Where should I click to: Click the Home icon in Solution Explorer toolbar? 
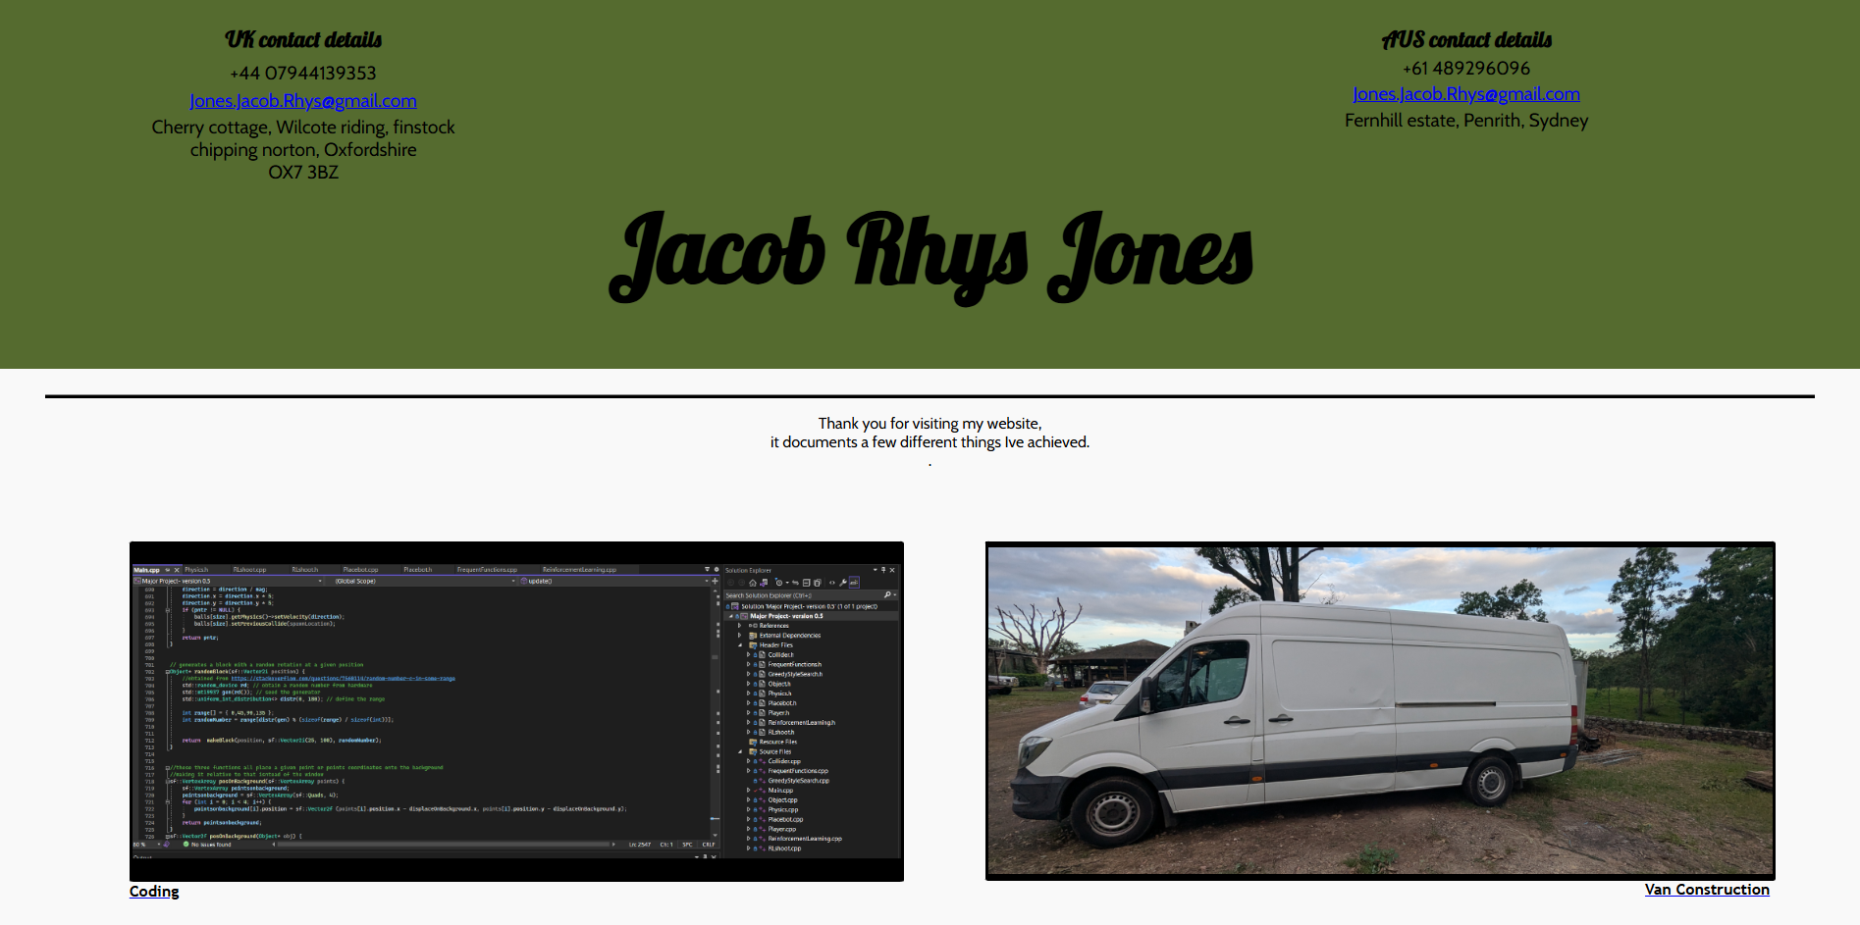(753, 583)
